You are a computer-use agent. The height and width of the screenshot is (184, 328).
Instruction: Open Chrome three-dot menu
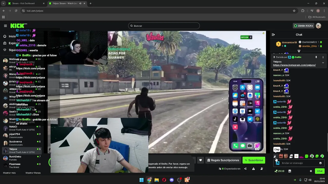(x=324, y=11)
